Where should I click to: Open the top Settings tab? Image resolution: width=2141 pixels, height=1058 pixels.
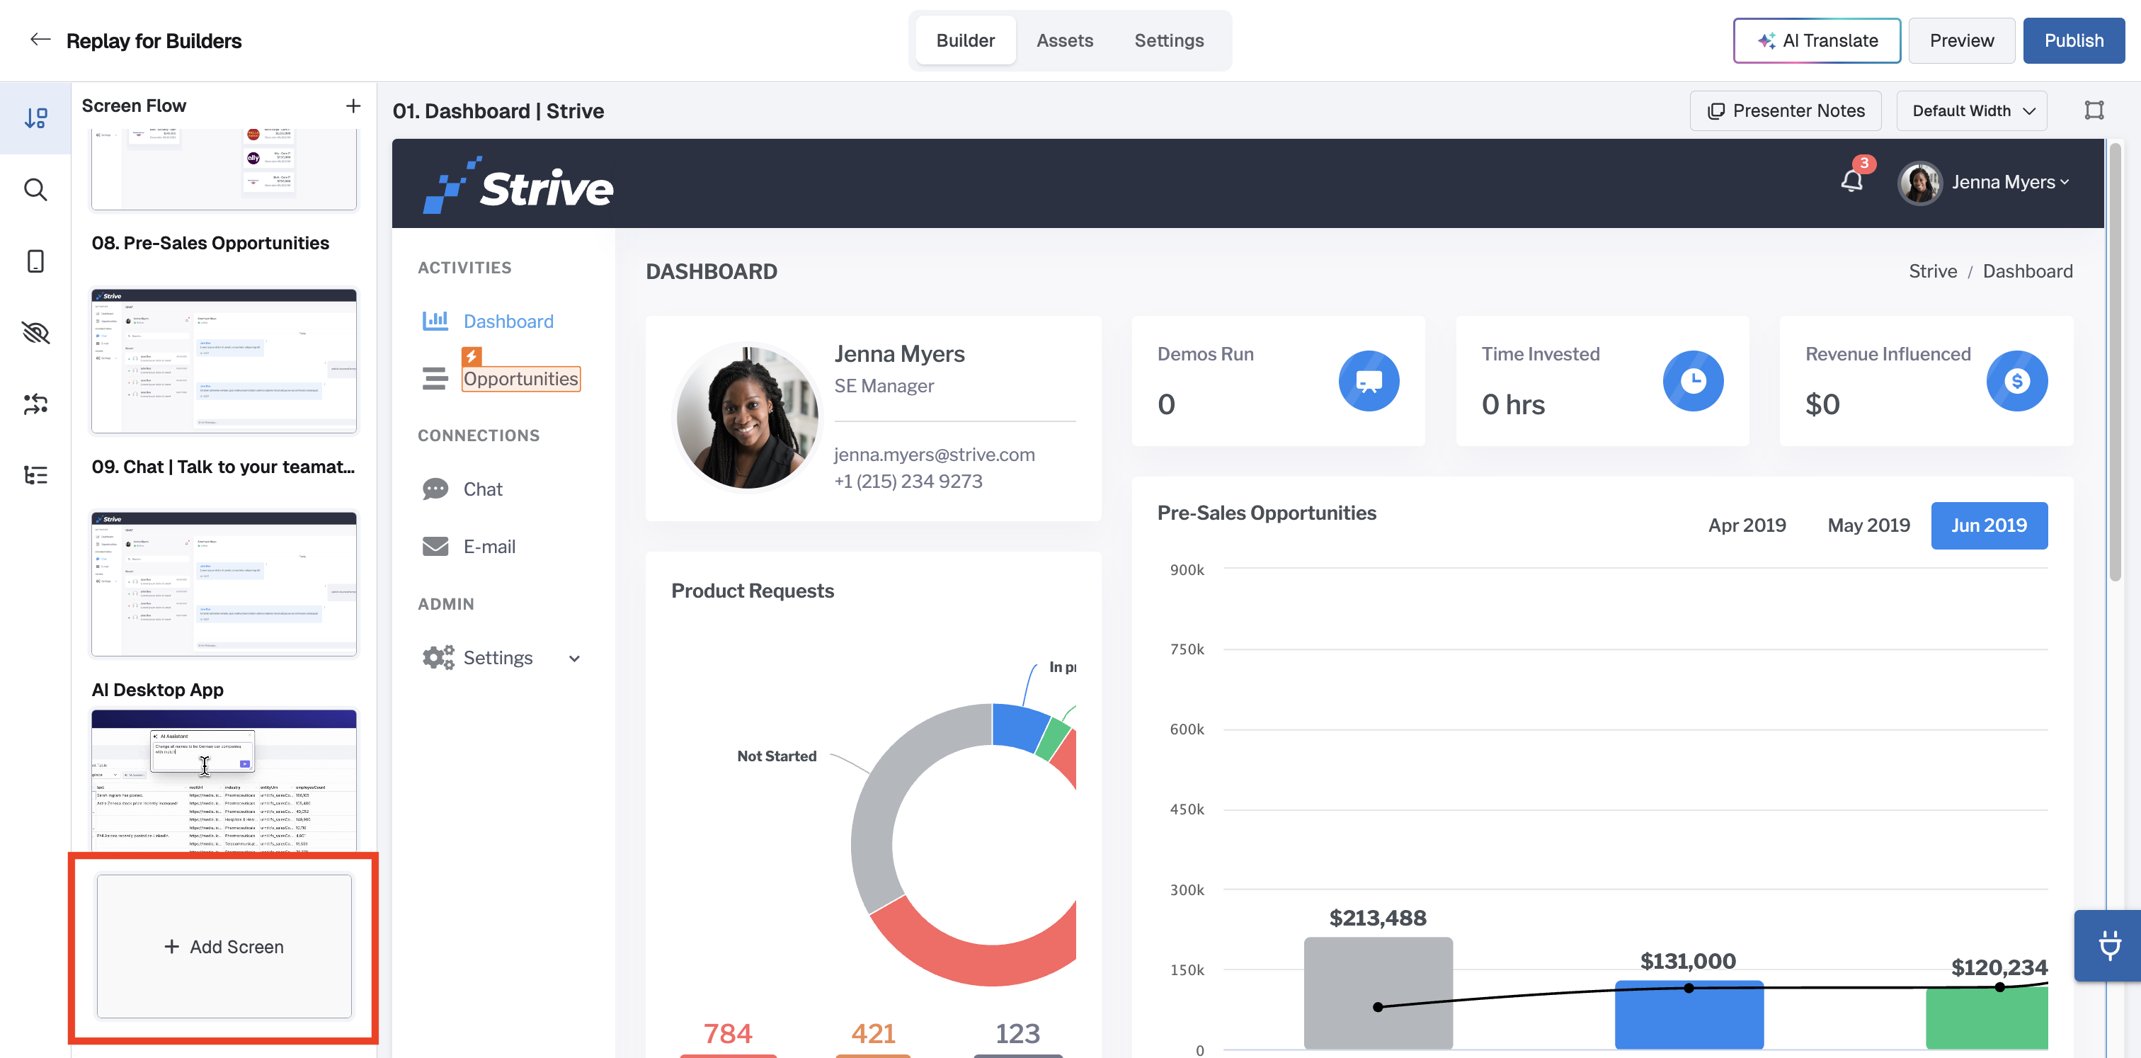click(1169, 40)
